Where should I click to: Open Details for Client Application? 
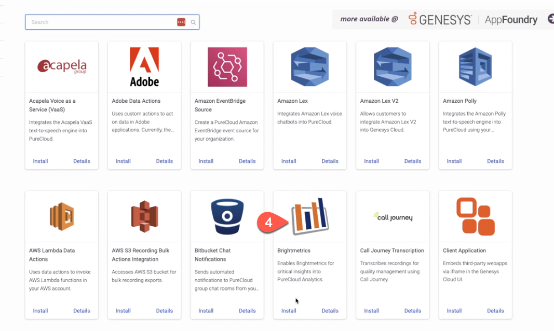tap(495, 311)
